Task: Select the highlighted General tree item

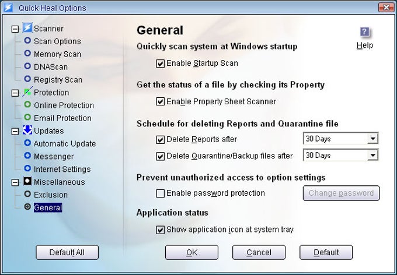Action: click(48, 207)
